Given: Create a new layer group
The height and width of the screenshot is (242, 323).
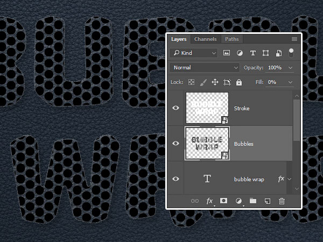Looking at the screenshot, I should 253,201.
